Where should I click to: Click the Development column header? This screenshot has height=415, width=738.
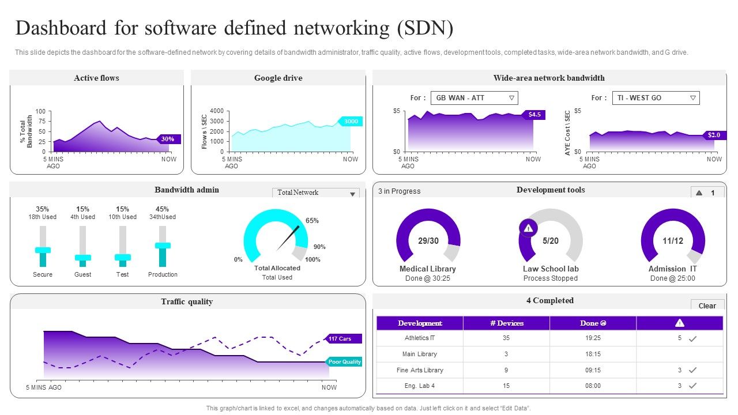420,323
